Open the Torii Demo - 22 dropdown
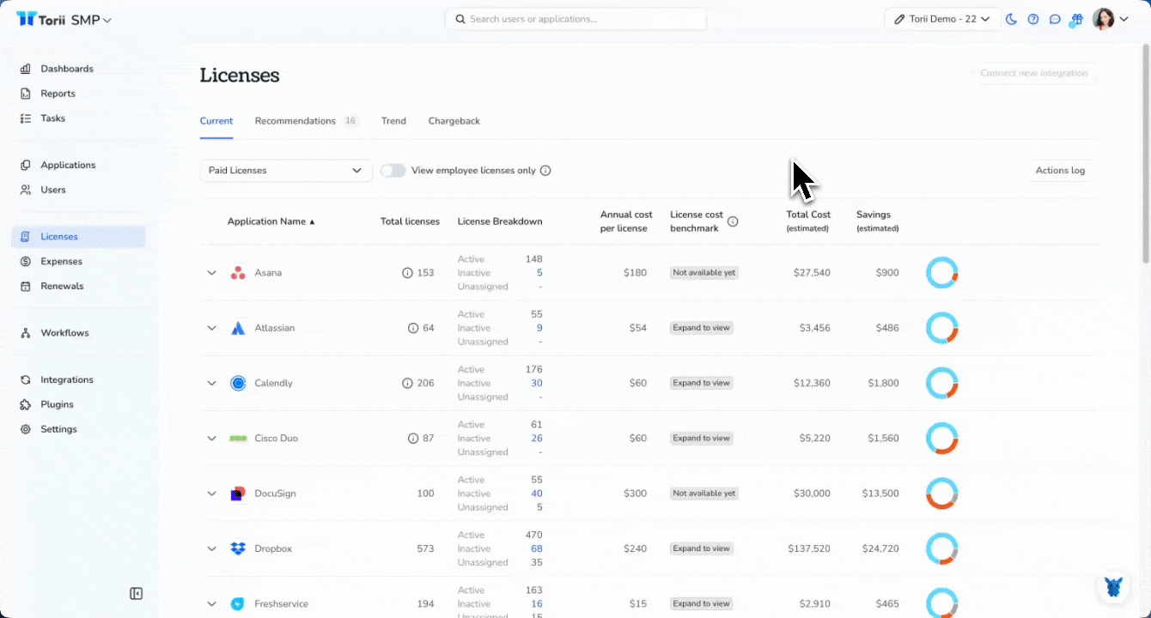The height and width of the screenshot is (618, 1151). click(942, 19)
